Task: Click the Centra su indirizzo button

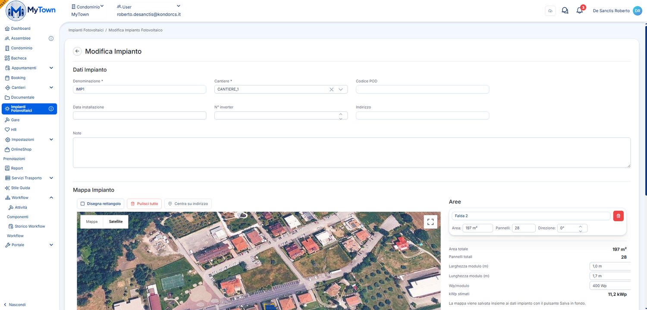Action: click(188, 204)
